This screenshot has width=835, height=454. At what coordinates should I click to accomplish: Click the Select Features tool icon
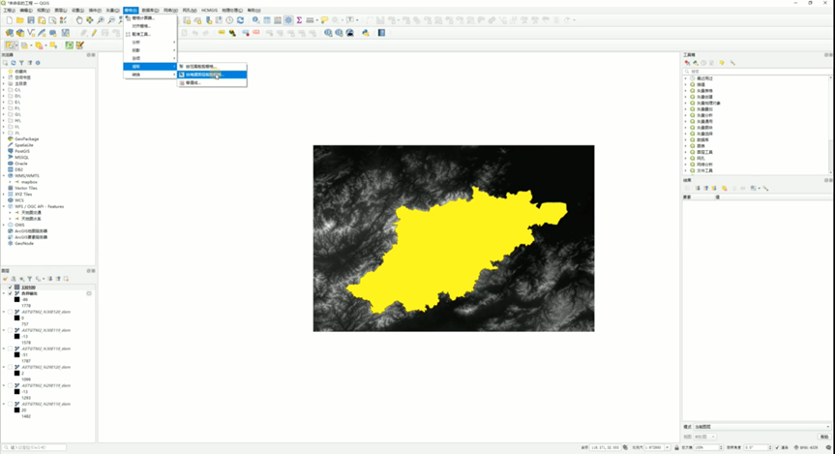coord(9,45)
